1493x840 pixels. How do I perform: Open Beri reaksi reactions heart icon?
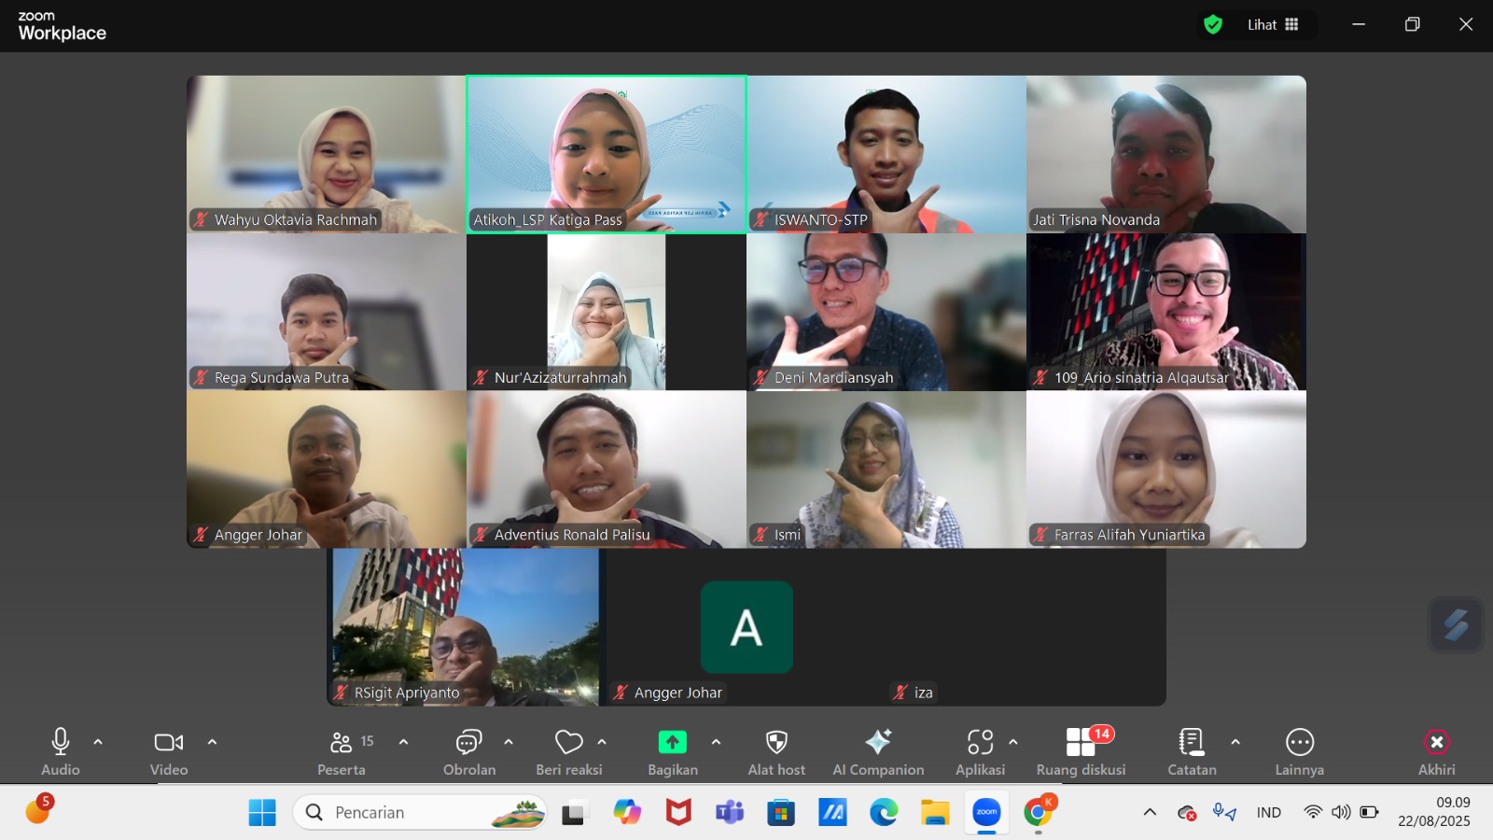pyautogui.click(x=569, y=742)
